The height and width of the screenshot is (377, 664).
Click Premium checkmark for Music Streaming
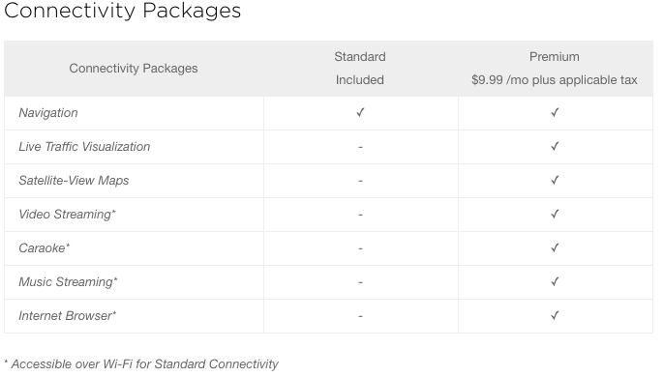coord(555,282)
